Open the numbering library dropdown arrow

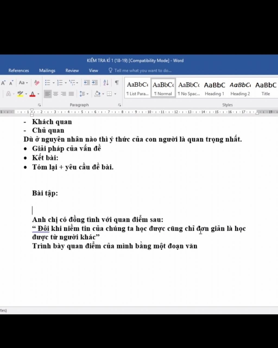tap(66, 83)
